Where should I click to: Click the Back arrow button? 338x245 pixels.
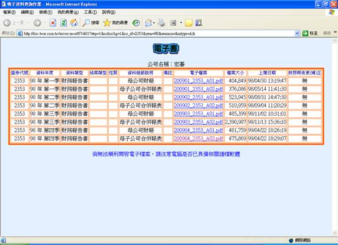pyautogui.click(x=7, y=23)
